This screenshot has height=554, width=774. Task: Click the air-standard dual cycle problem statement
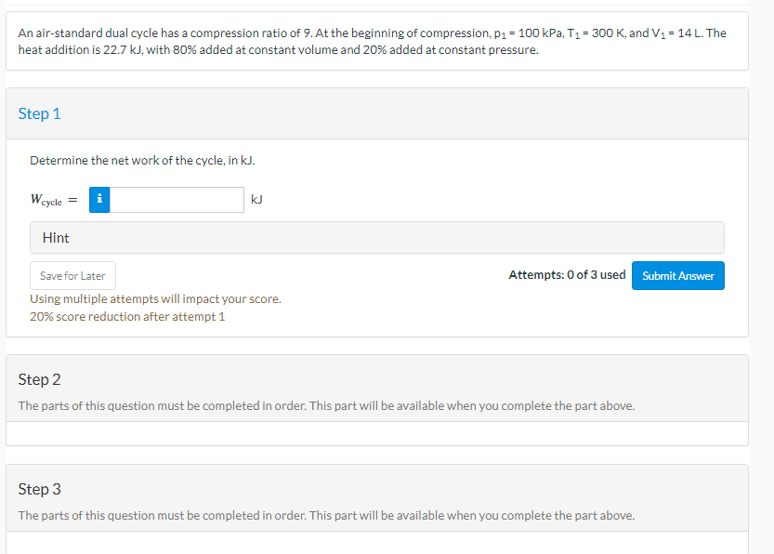coord(372,41)
